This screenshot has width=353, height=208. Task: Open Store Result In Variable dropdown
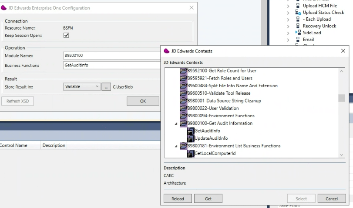pos(82,87)
